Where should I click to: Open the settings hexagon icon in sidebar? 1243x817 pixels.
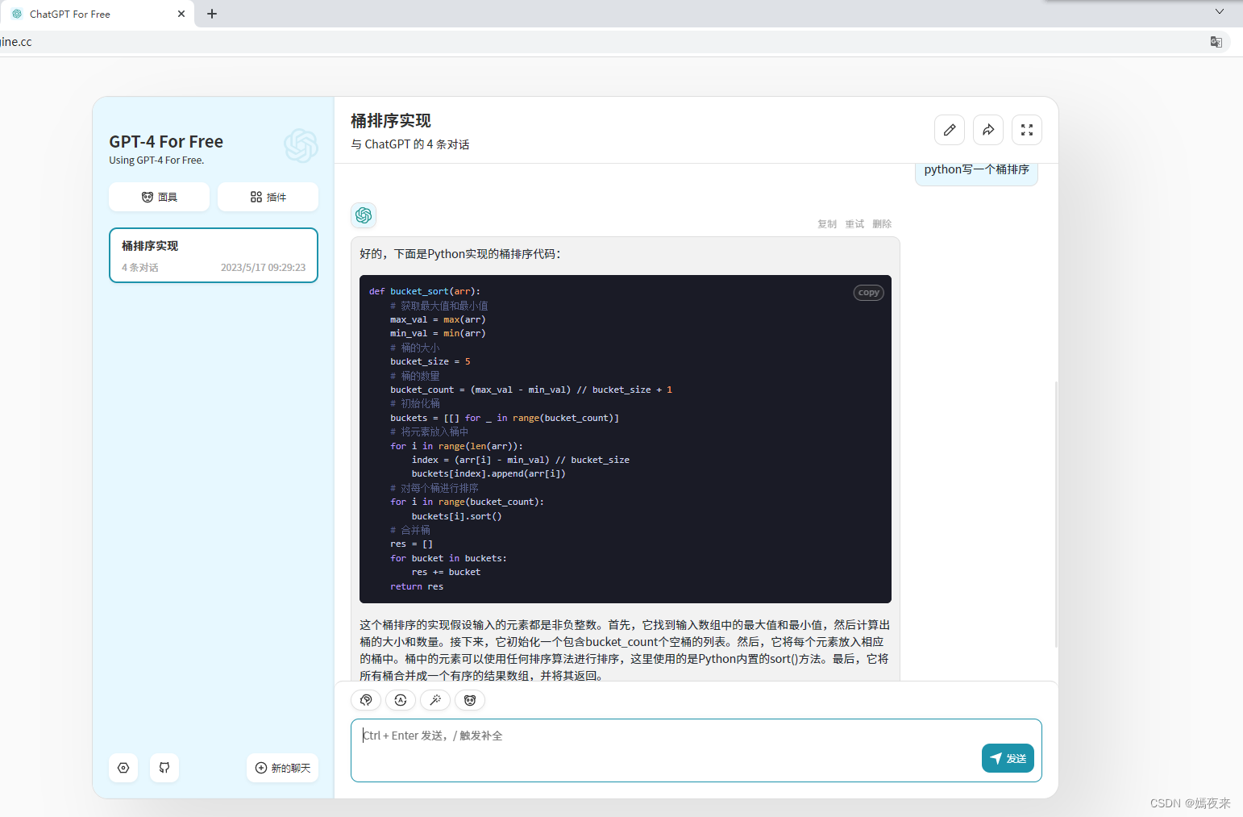click(123, 768)
